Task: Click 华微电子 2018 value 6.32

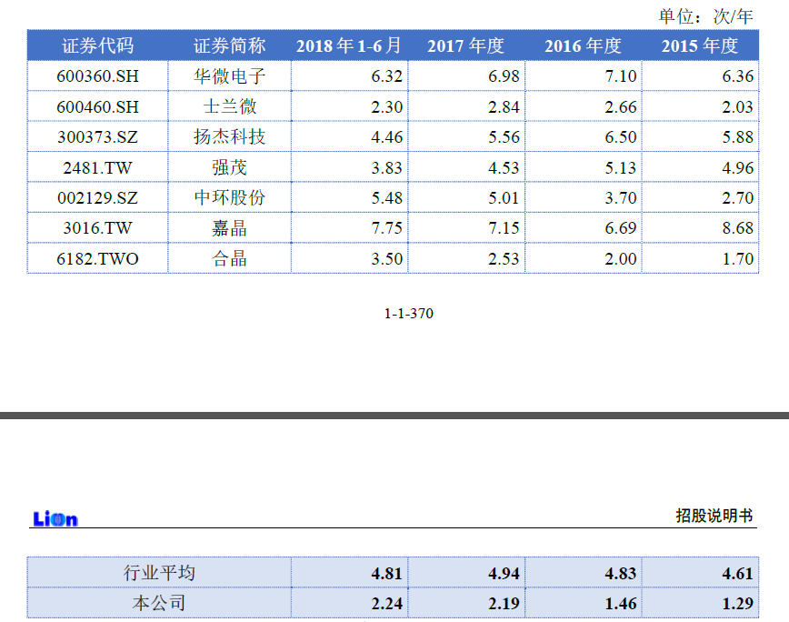Action: (x=387, y=76)
